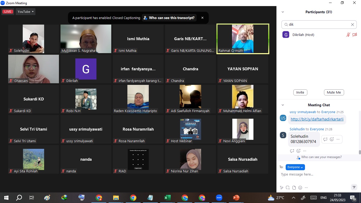361x203 pixels.
Task: Click the Invite button
Action: pyautogui.click(x=300, y=93)
